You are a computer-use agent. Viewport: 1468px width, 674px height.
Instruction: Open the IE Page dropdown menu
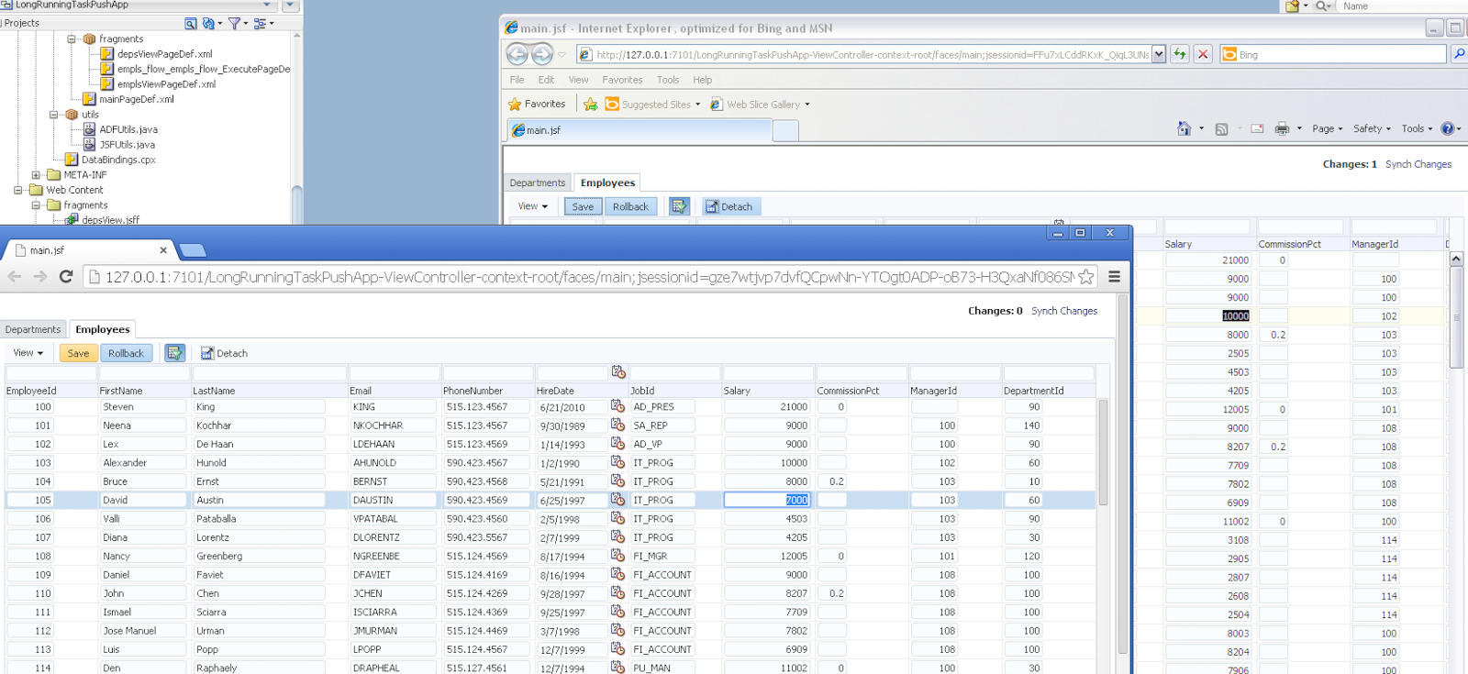(1327, 128)
